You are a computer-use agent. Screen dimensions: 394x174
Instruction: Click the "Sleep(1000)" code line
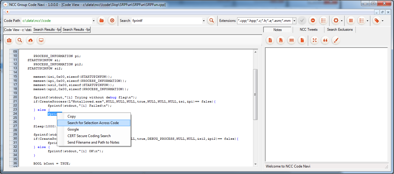44,126
